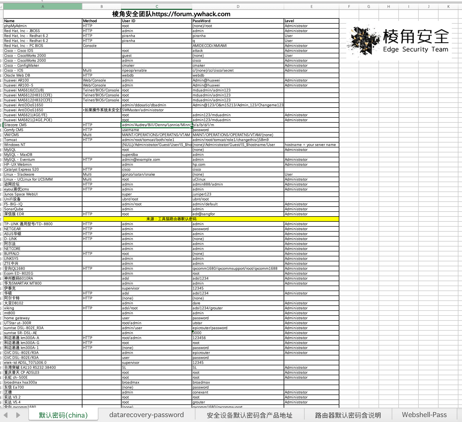Select column A header
This screenshot has width=462, height=422.
click(43, 7)
